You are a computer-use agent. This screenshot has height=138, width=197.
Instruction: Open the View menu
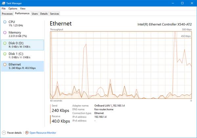(x=23, y=9)
